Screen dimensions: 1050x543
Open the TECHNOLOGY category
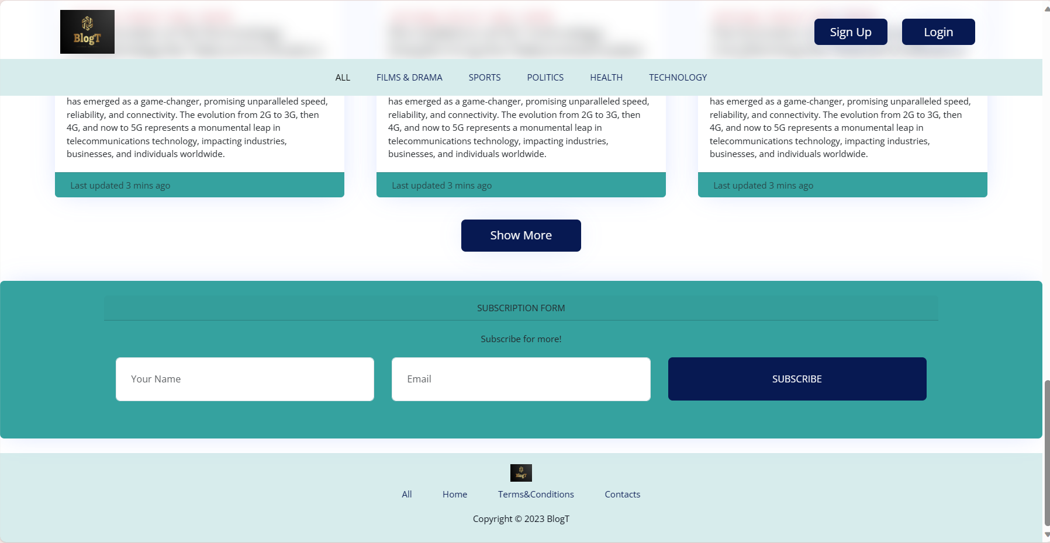coord(678,78)
